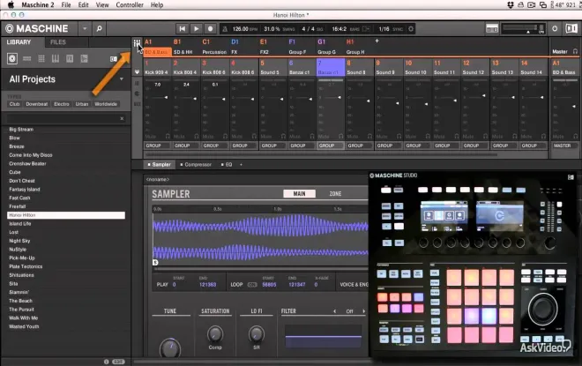Show plug-in section in mixer sidebar
Viewport: 582px width, 366px height.
[137, 93]
